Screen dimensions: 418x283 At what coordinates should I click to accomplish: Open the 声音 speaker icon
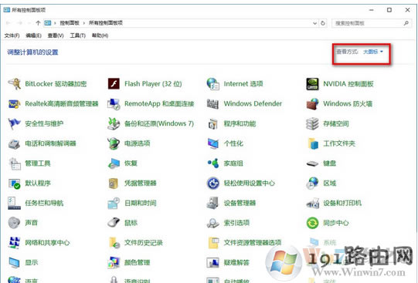(14, 223)
